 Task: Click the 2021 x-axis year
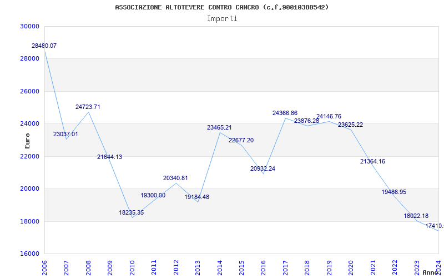pyautogui.click(x=373, y=267)
